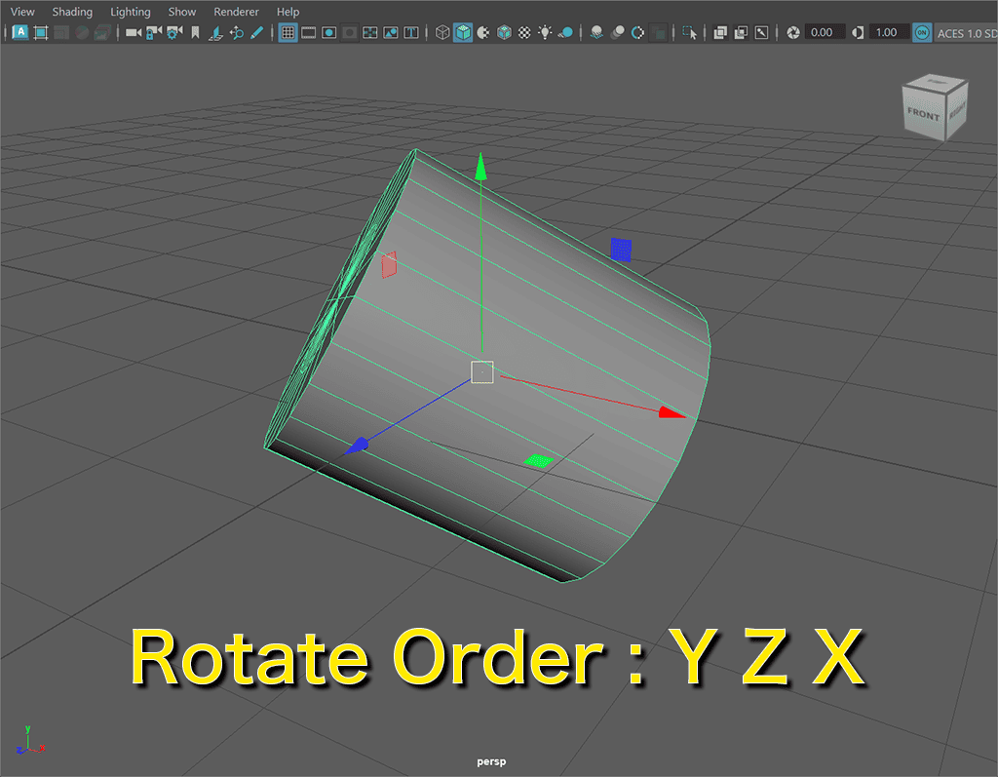Click the 2D pan/zoom icon
This screenshot has height=777, width=998.
click(x=236, y=32)
